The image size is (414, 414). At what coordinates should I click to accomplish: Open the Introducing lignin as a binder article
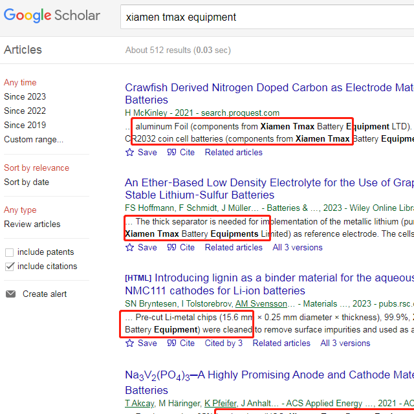[269, 284]
